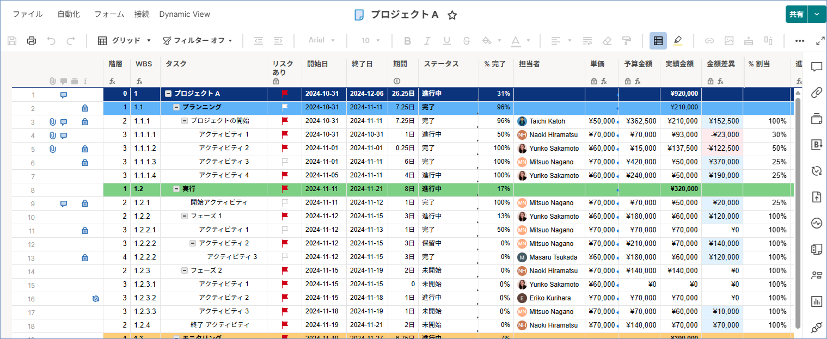Open the ファイル menu
Screen dimensions: 827x339
(28, 15)
